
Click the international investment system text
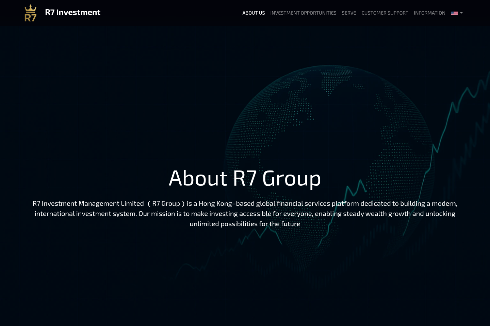85,214
